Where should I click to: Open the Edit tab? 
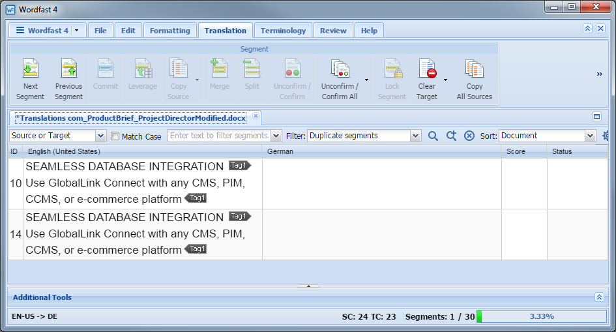point(128,30)
